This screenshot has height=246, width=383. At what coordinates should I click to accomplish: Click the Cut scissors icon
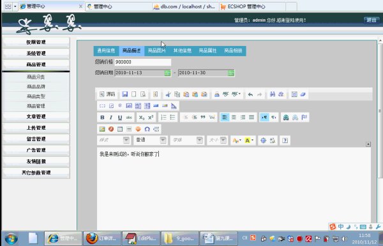point(169,94)
